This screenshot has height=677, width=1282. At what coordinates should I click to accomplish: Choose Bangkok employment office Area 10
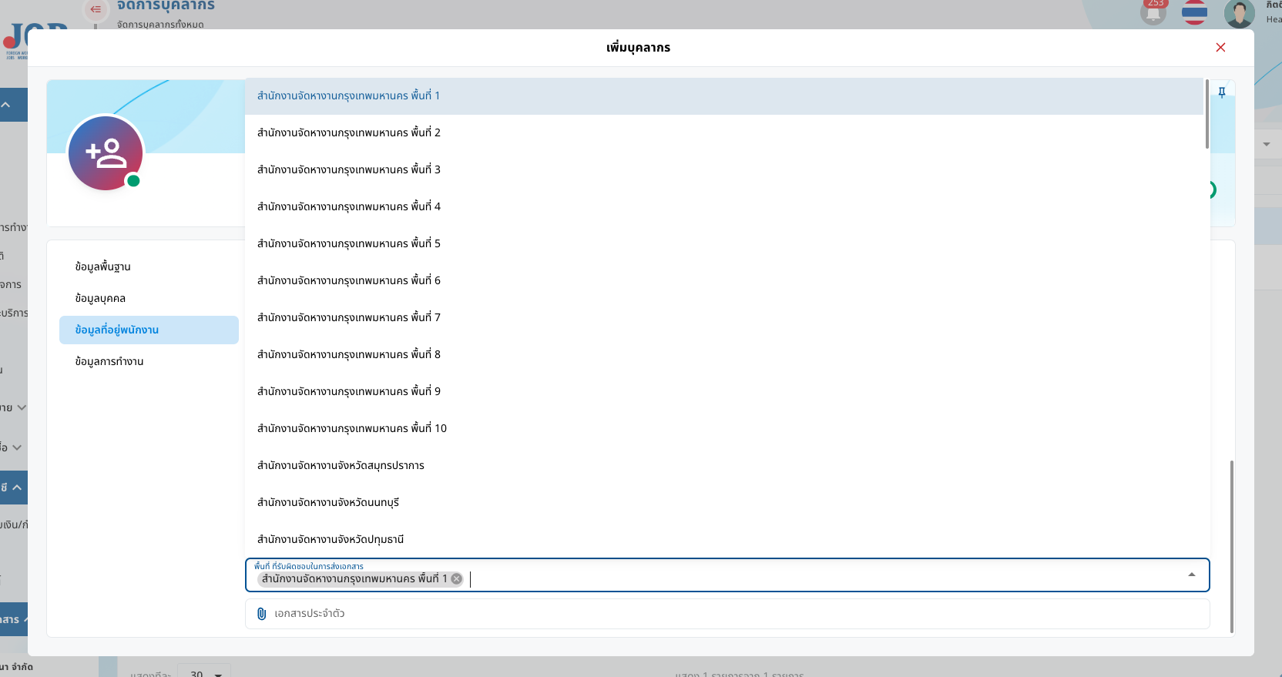pyautogui.click(x=352, y=428)
